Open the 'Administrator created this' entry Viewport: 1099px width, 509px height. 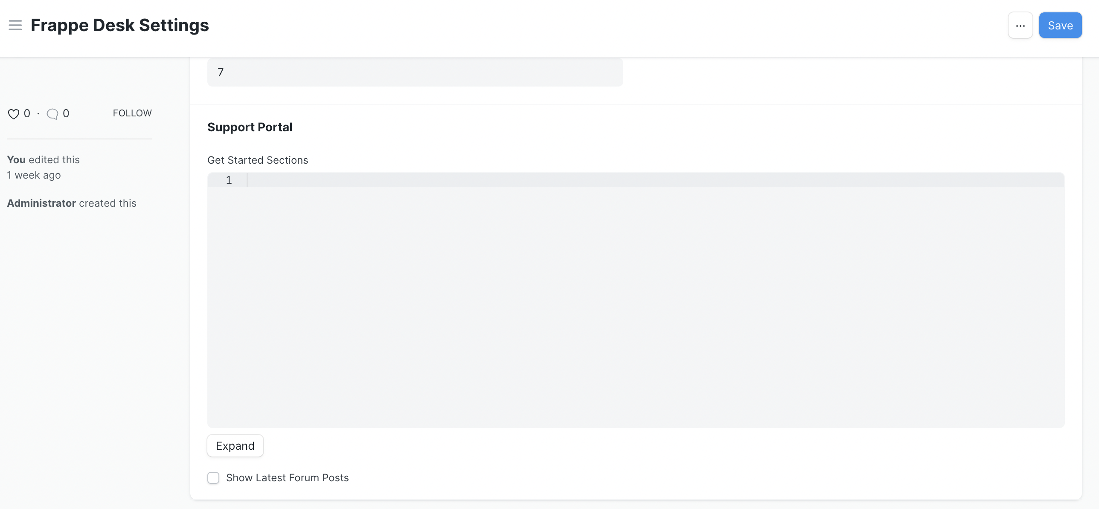click(72, 203)
